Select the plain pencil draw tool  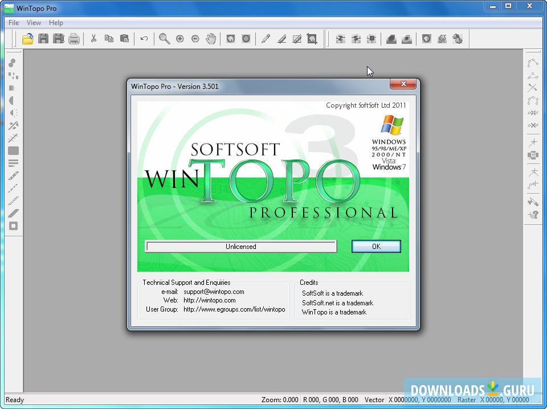click(x=266, y=38)
